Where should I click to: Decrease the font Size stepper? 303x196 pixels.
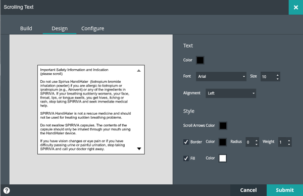(277, 79)
